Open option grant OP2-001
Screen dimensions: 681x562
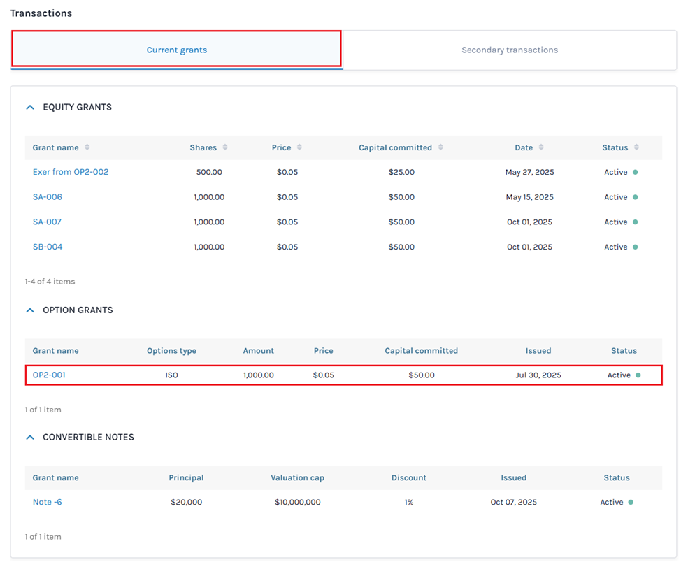(x=49, y=375)
